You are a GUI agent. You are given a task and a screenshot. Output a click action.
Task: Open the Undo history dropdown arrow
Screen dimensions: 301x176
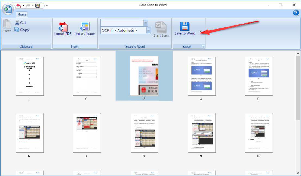tap(23, 6)
